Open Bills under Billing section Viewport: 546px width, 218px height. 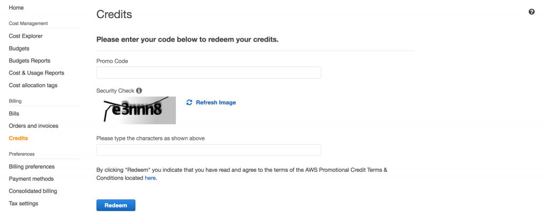(14, 113)
